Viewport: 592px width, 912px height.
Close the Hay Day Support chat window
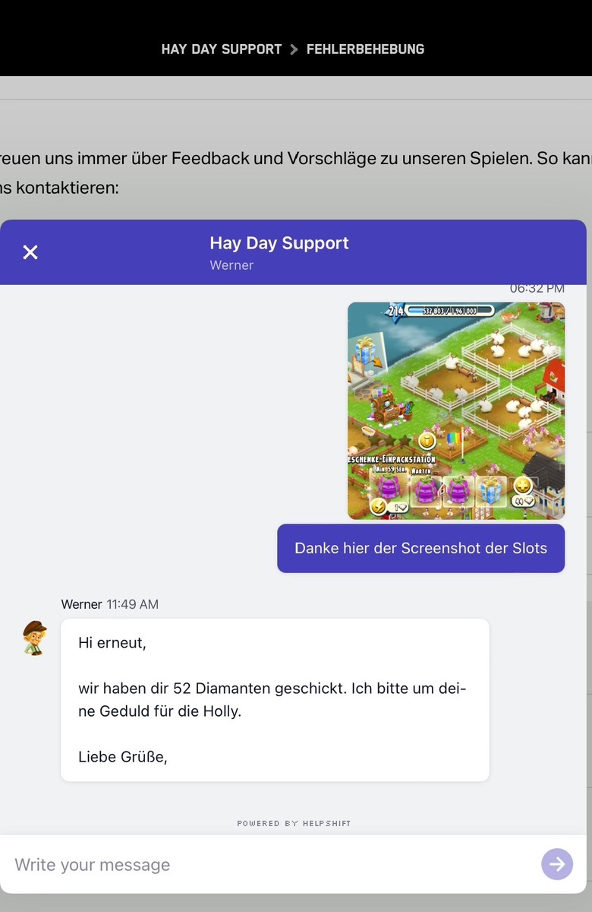(x=30, y=252)
